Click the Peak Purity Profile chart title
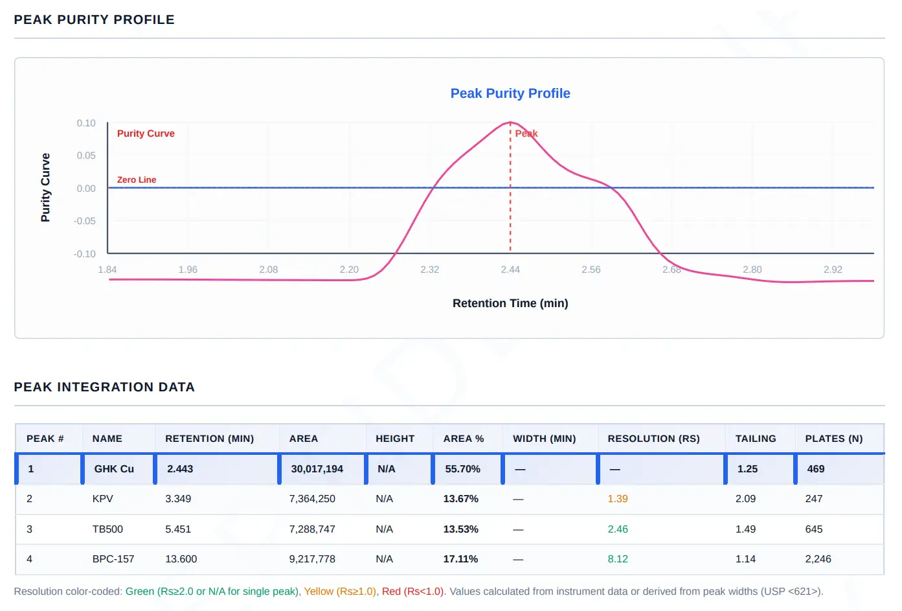The image size is (902, 611). 510,93
